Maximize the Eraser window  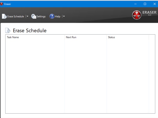145,4
